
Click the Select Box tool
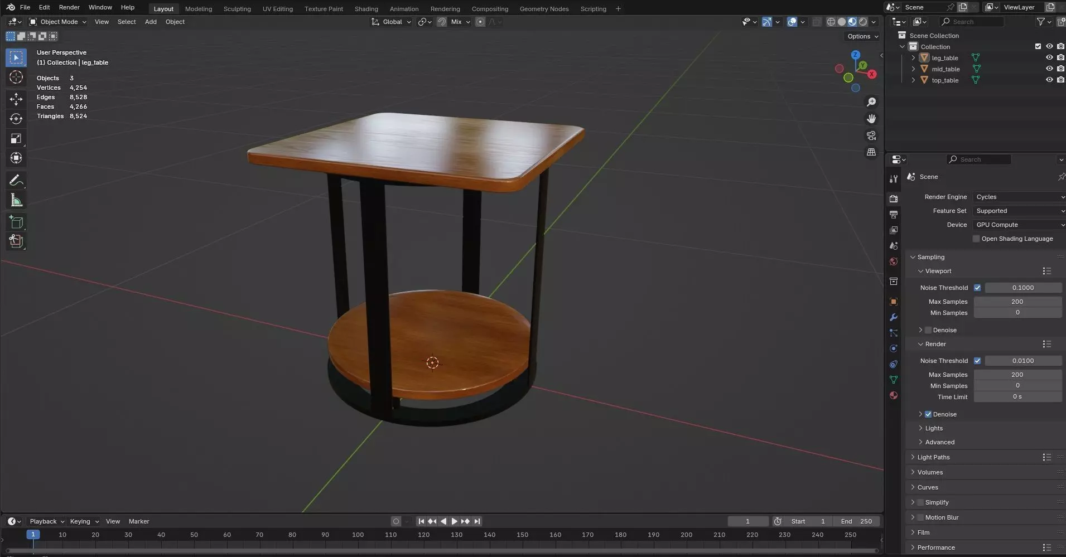[16, 57]
